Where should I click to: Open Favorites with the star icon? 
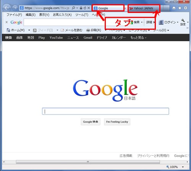(180, 8)
